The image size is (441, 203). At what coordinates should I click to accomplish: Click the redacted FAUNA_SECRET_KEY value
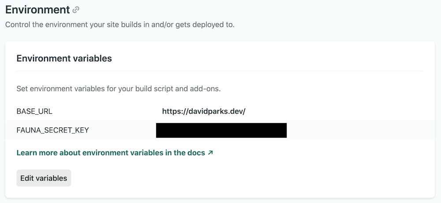[221, 130]
